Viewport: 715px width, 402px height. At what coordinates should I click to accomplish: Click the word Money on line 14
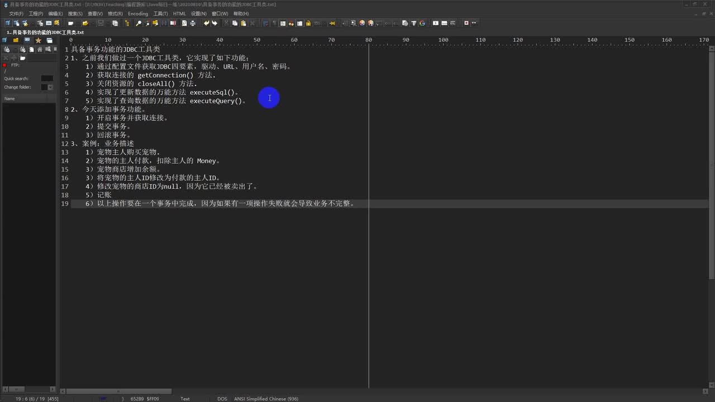pos(207,161)
